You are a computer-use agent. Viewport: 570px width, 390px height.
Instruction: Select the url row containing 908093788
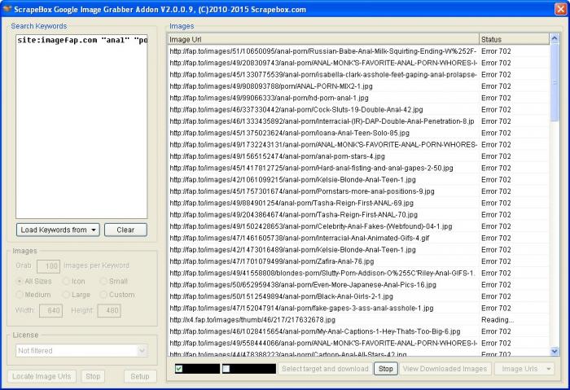(x=358, y=86)
